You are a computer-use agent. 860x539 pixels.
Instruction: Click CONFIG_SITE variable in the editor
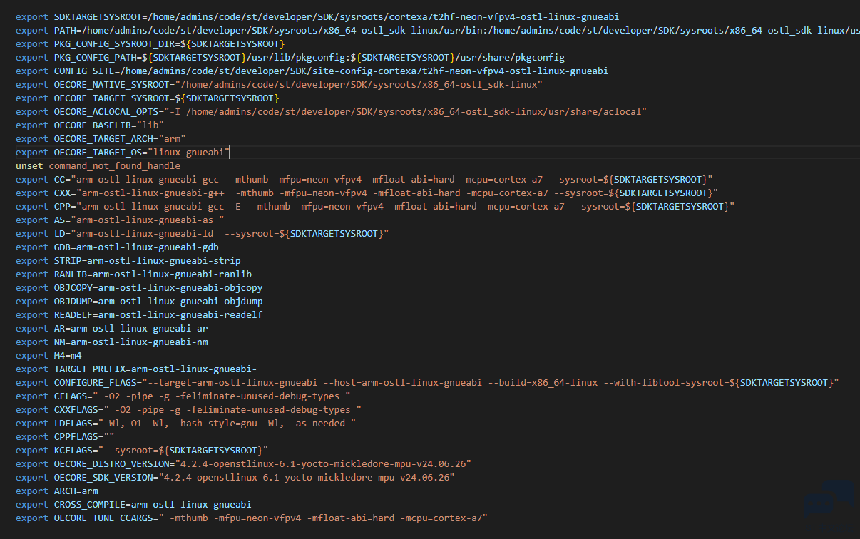(84, 71)
